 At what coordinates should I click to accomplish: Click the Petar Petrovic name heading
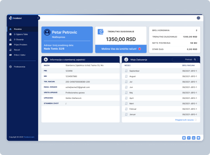click(x=65, y=32)
